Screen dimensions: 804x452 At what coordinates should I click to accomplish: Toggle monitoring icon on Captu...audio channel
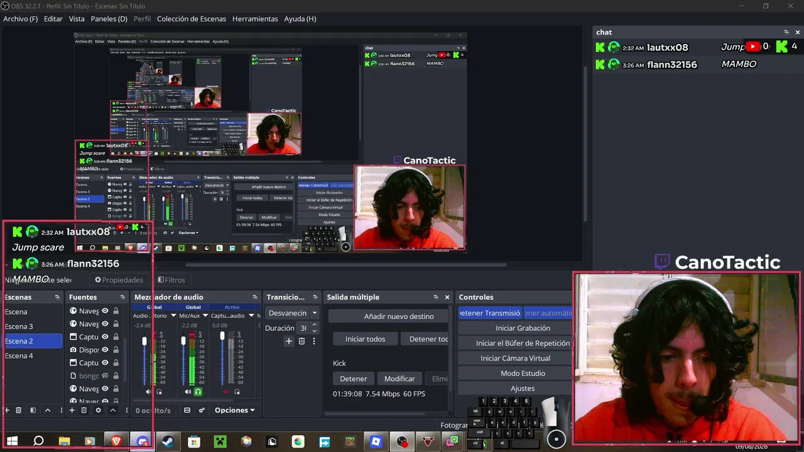[237, 392]
